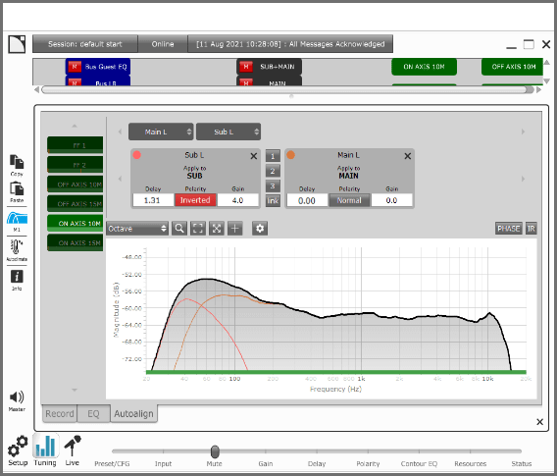Switch to the Record tab
The height and width of the screenshot is (476, 557).
coord(59,414)
